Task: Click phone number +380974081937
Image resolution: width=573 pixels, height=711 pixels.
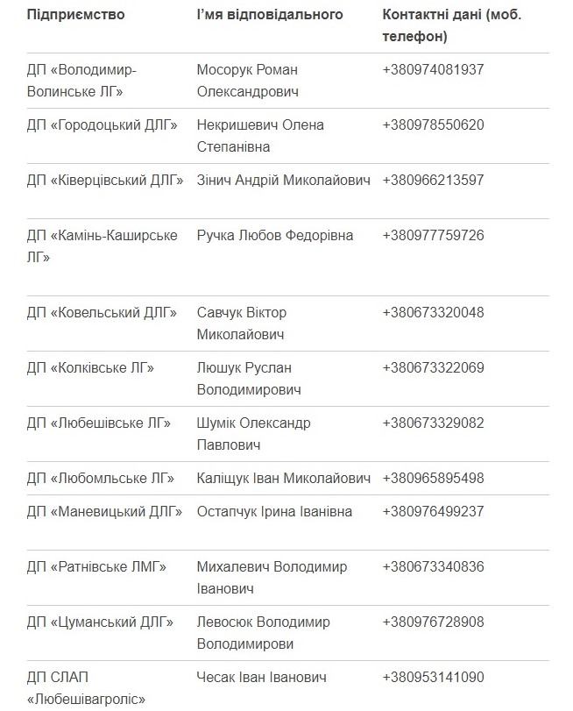Action: (x=433, y=70)
